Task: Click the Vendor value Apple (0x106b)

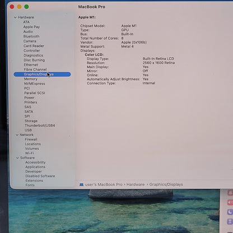Action: tap(134, 43)
